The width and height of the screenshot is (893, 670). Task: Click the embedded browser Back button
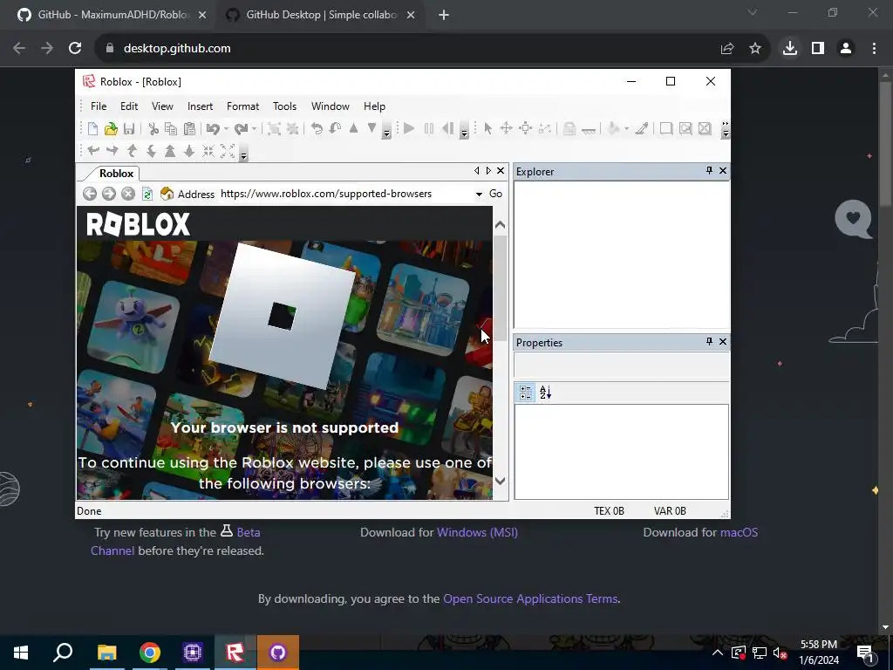point(90,194)
